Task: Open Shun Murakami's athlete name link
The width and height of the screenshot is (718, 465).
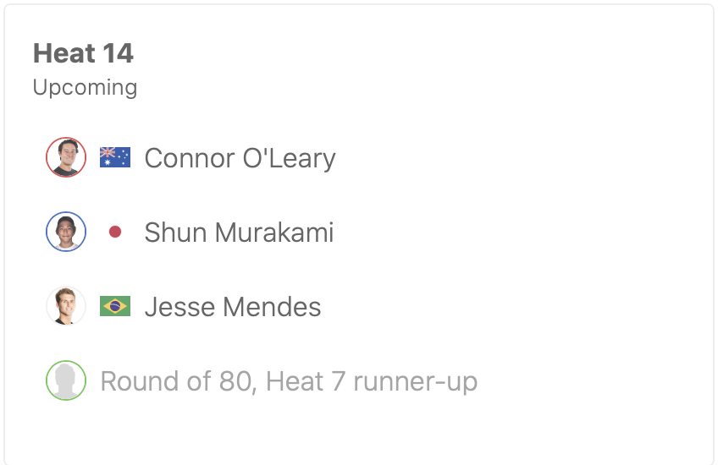Action: (x=239, y=232)
